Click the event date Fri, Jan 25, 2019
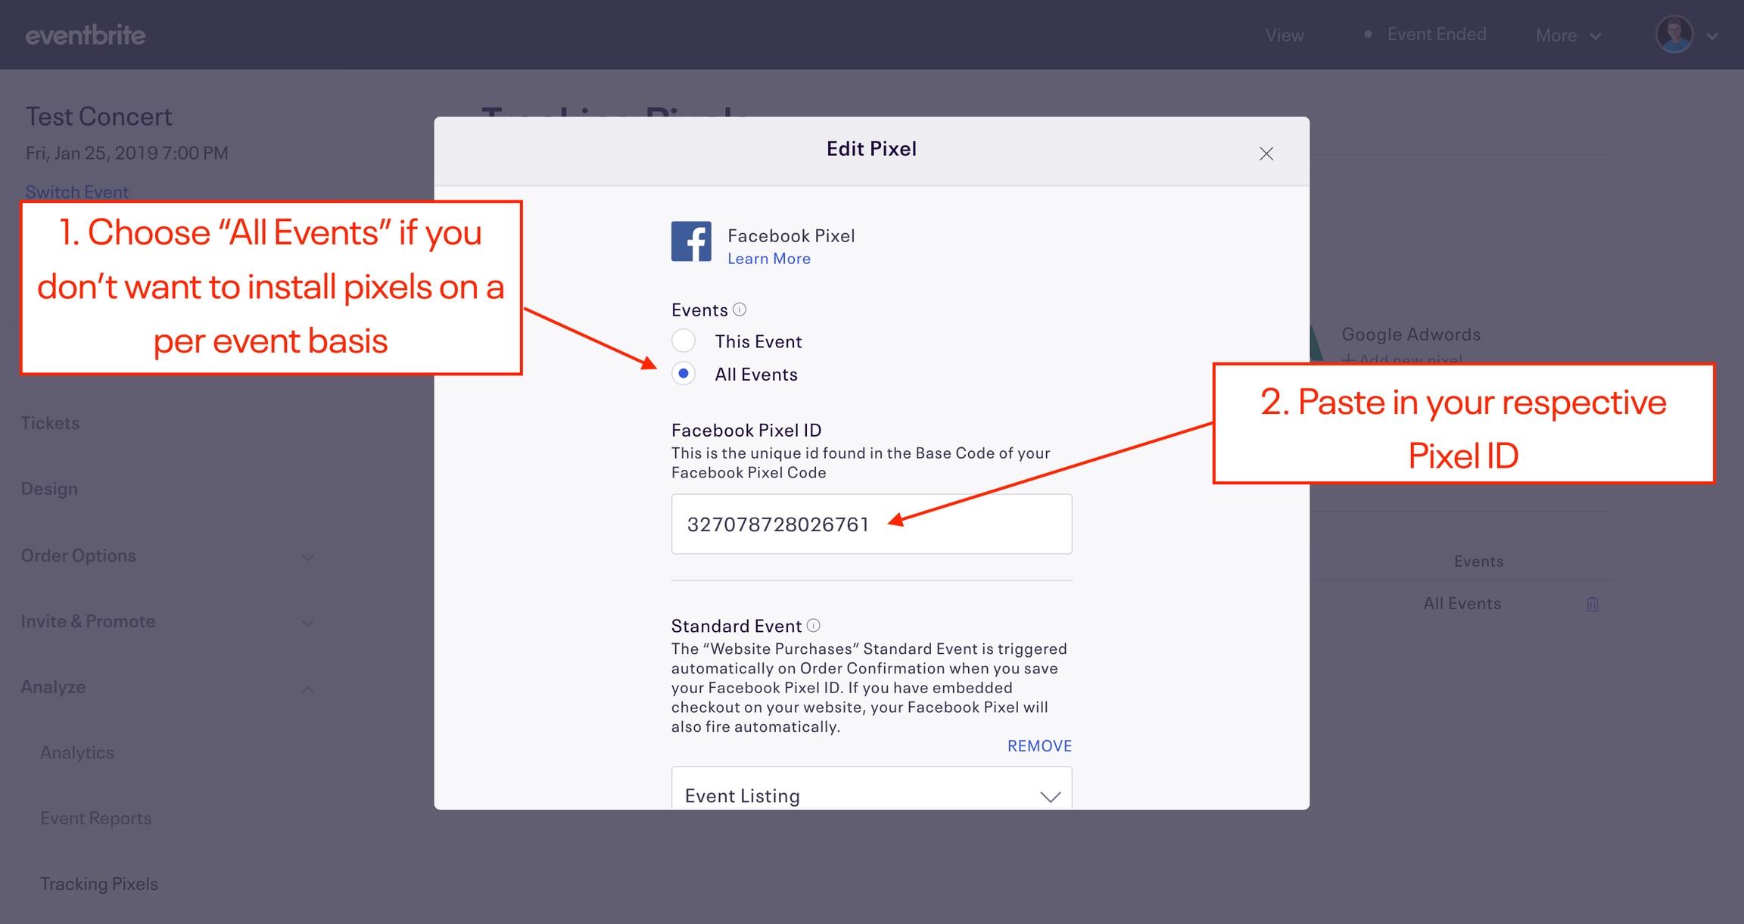 127,154
